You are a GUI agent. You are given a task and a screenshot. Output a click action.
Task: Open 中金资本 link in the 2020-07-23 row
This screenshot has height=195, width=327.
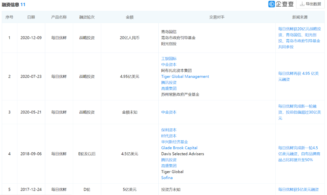(169, 65)
